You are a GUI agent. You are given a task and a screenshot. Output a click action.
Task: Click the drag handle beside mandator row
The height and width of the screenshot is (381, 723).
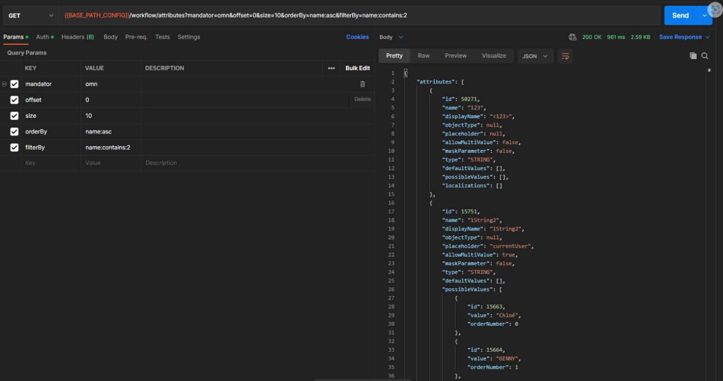coord(4,84)
